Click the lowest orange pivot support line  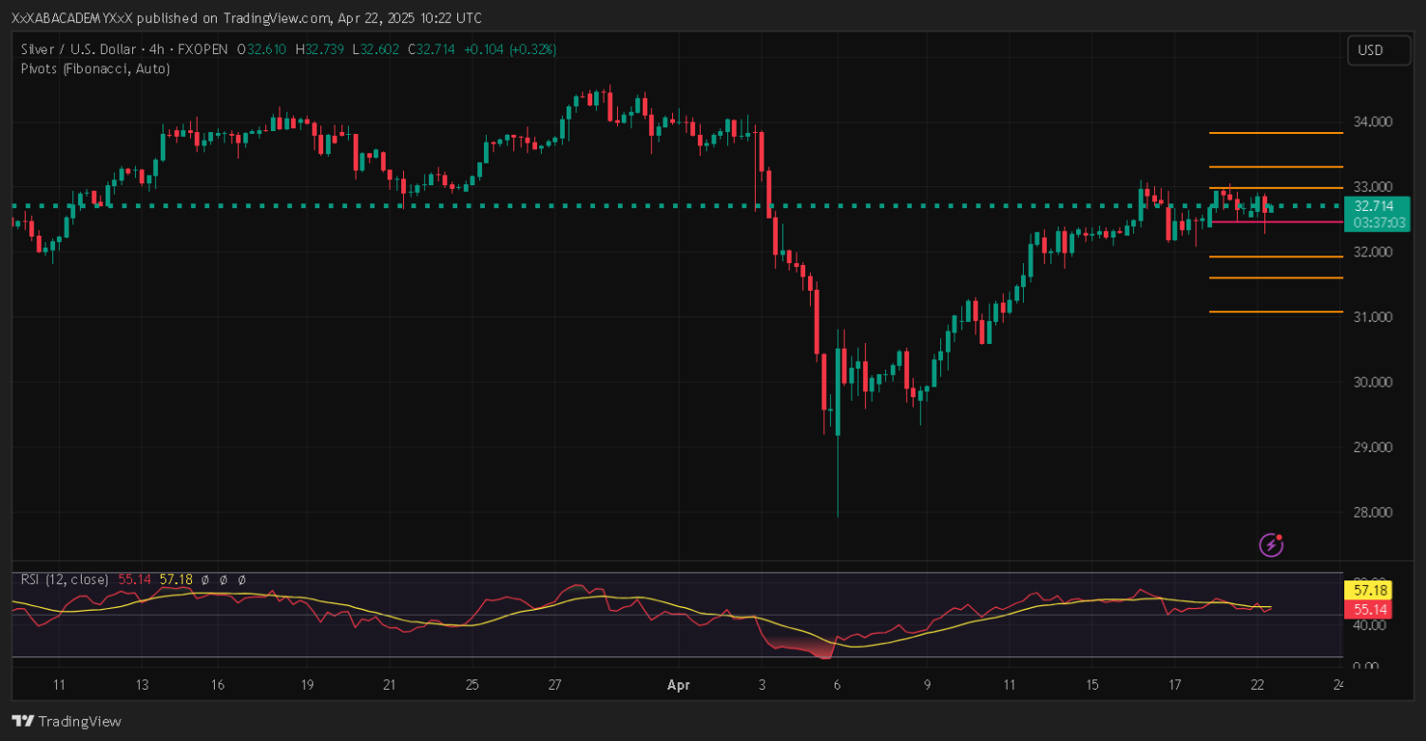coord(1275,312)
